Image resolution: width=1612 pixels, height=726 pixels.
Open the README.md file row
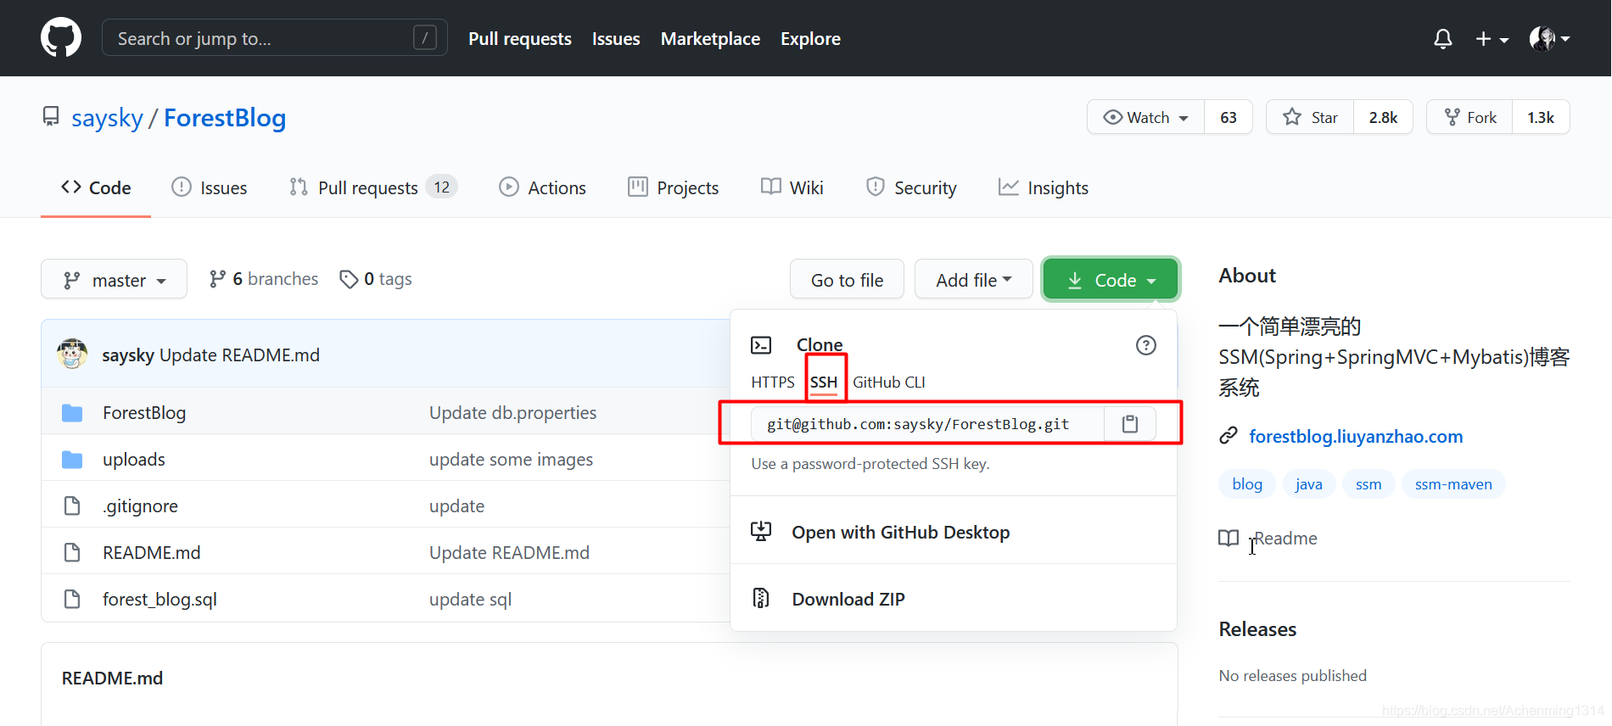coord(385,552)
